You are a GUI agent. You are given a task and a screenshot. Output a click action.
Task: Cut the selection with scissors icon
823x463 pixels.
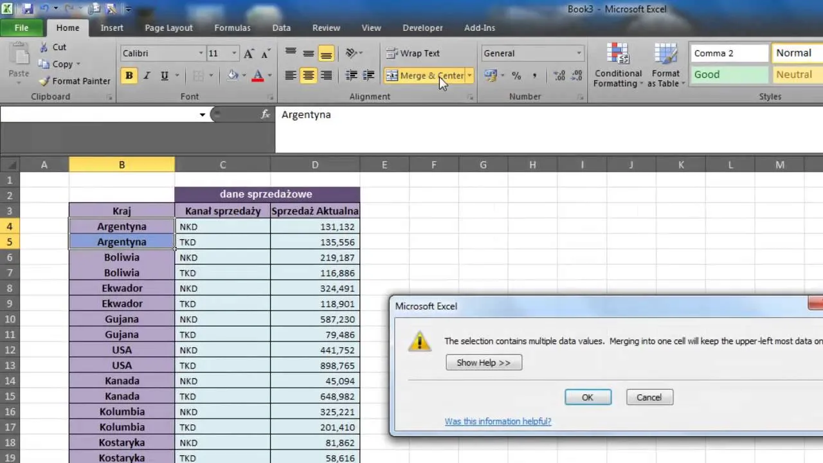pos(52,47)
